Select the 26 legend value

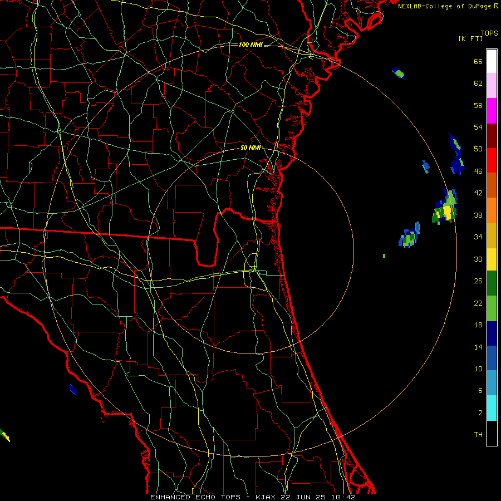478,281
